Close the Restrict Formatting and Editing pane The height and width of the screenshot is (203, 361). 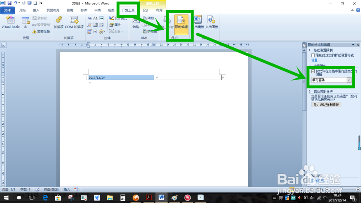pyautogui.click(x=358, y=45)
